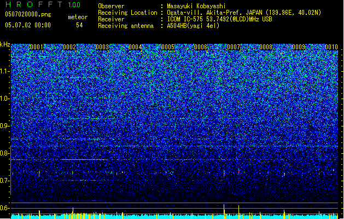Click the Receiving antenna label
The image size is (344, 219).
tap(126, 26)
